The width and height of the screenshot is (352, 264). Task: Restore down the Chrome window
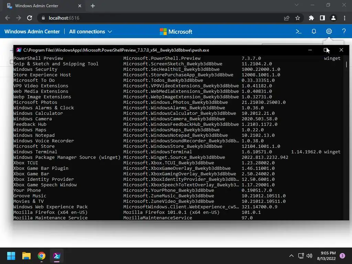point(328,5)
